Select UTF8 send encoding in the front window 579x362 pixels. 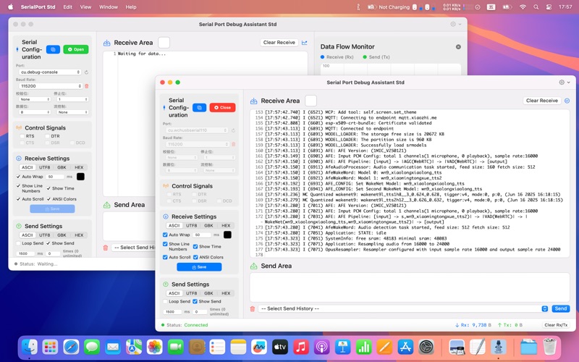point(191,293)
